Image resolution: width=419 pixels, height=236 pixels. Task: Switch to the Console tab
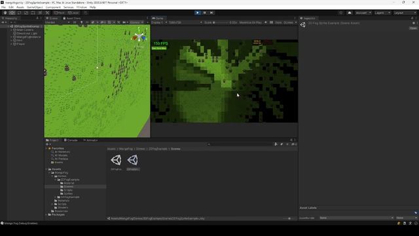(x=71, y=140)
